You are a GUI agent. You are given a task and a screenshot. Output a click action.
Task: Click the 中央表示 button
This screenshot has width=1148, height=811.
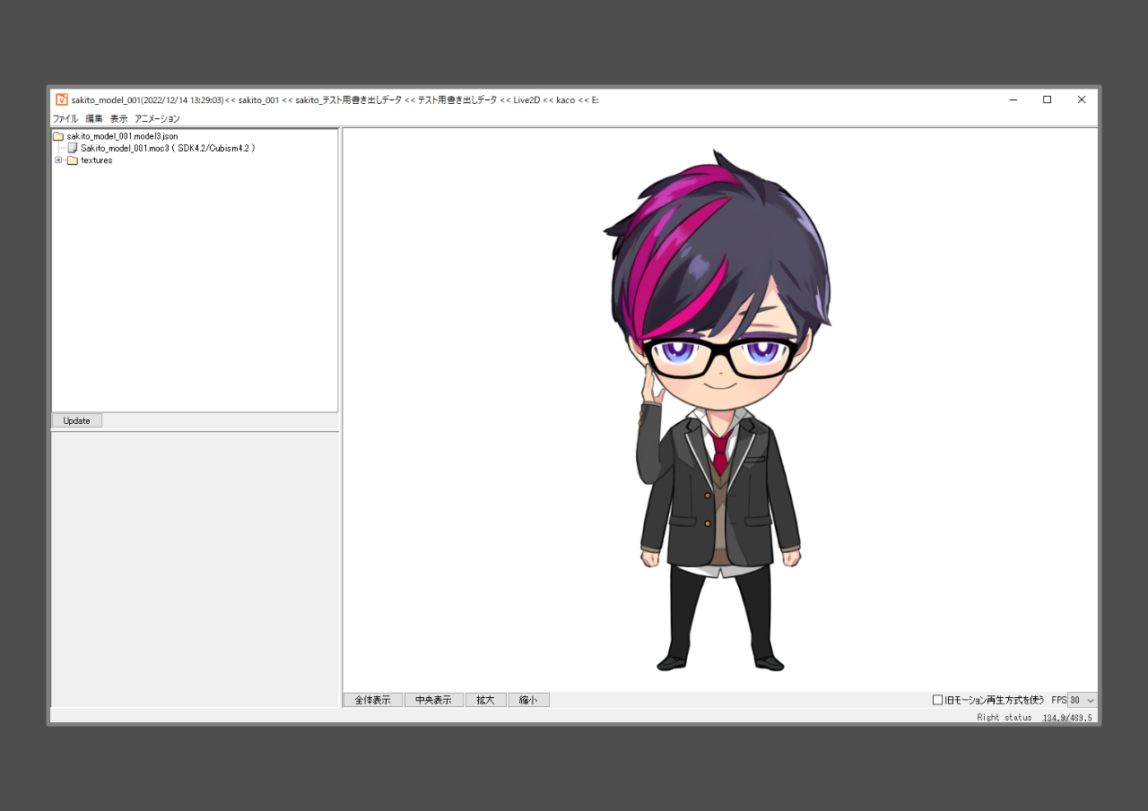click(434, 700)
